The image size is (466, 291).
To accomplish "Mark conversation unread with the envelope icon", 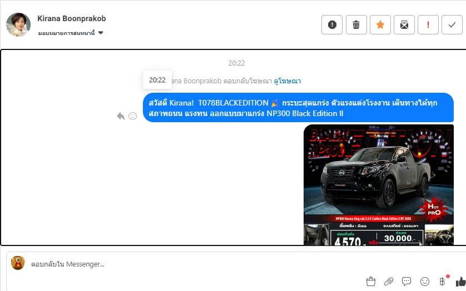I will pyautogui.click(x=404, y=24).
